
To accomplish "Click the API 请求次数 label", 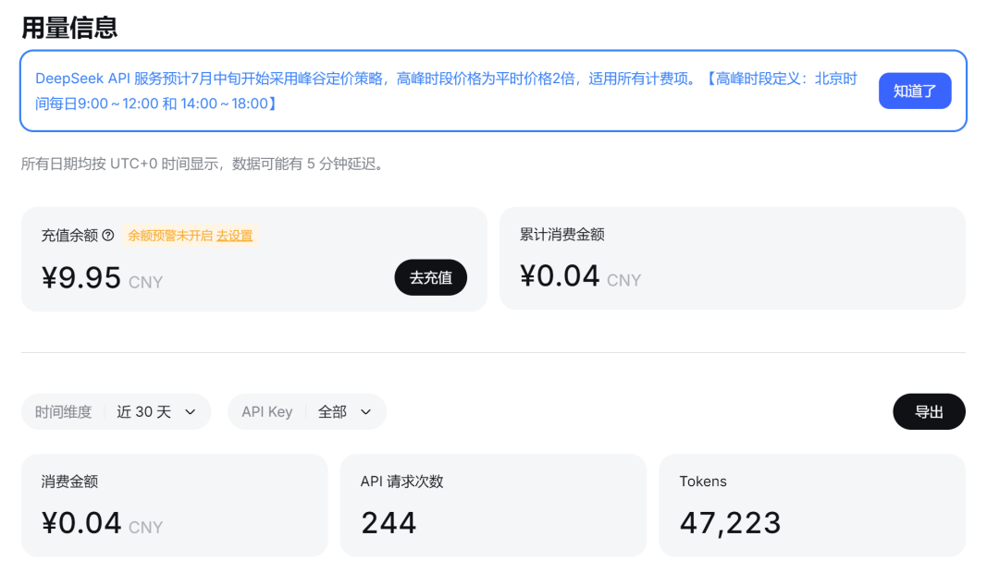I will [402, 482].
